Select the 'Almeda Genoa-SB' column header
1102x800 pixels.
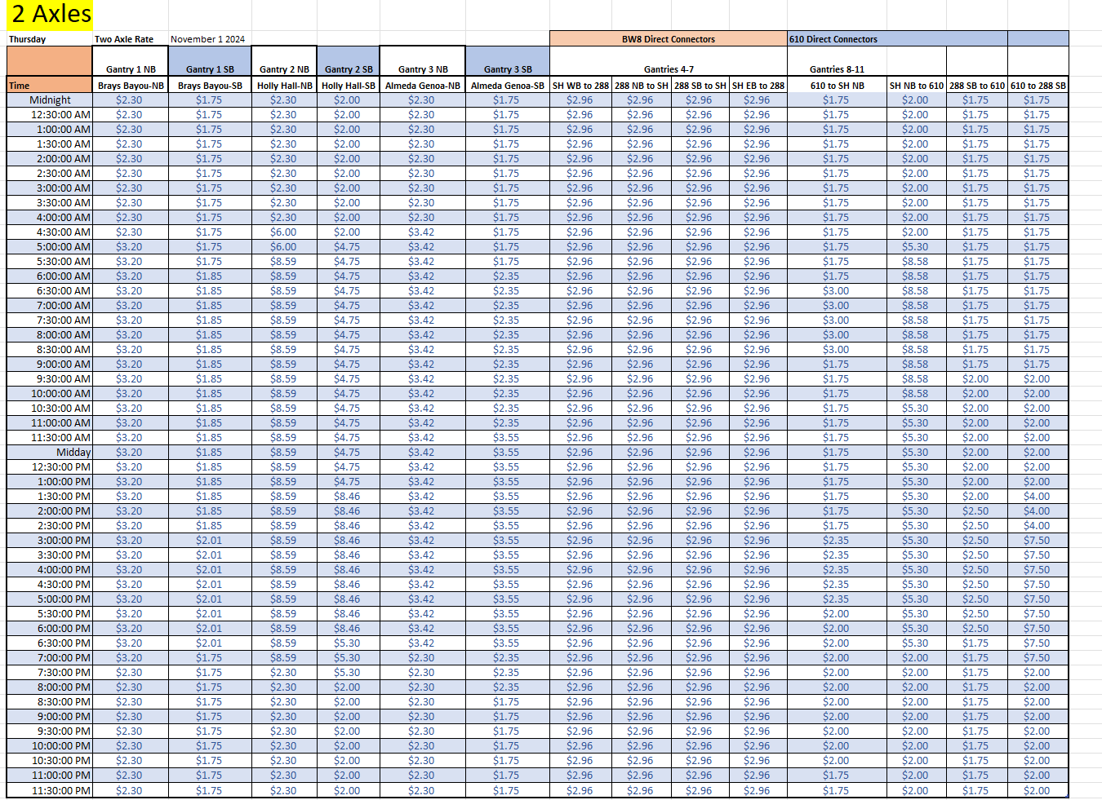point(508,85)
